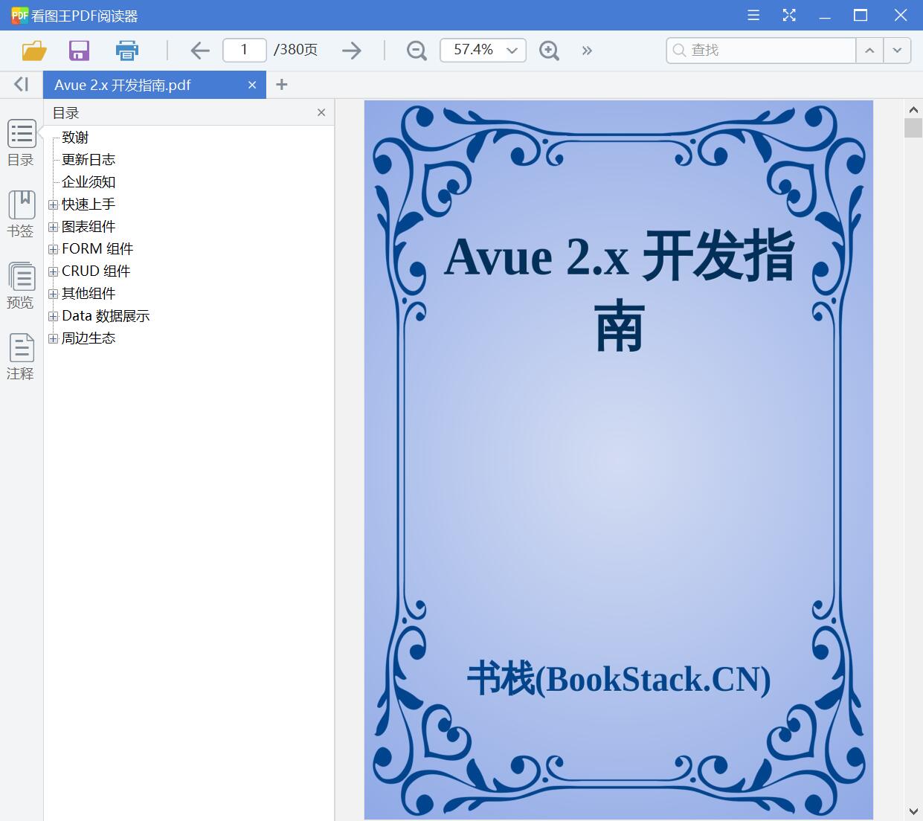This screenshot has width=923, height=821.
Task: Open the 致谢 chapter from the outline
Action: point(76,137)
